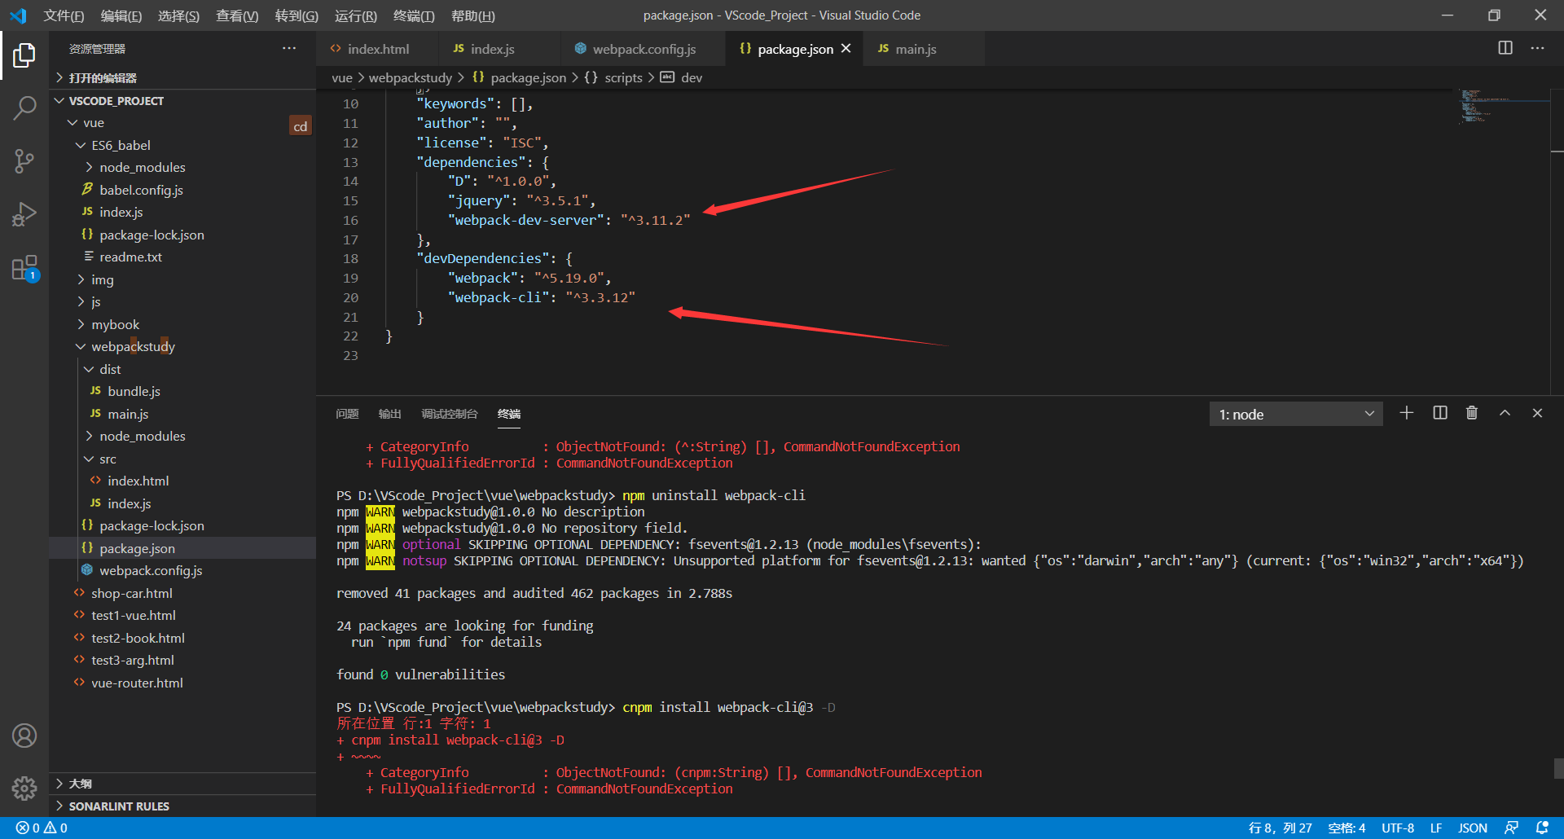Viewport: 1564px width, 839px height.
Task: Click the LF line ending status entry
Action: (x=1436, y=828)
